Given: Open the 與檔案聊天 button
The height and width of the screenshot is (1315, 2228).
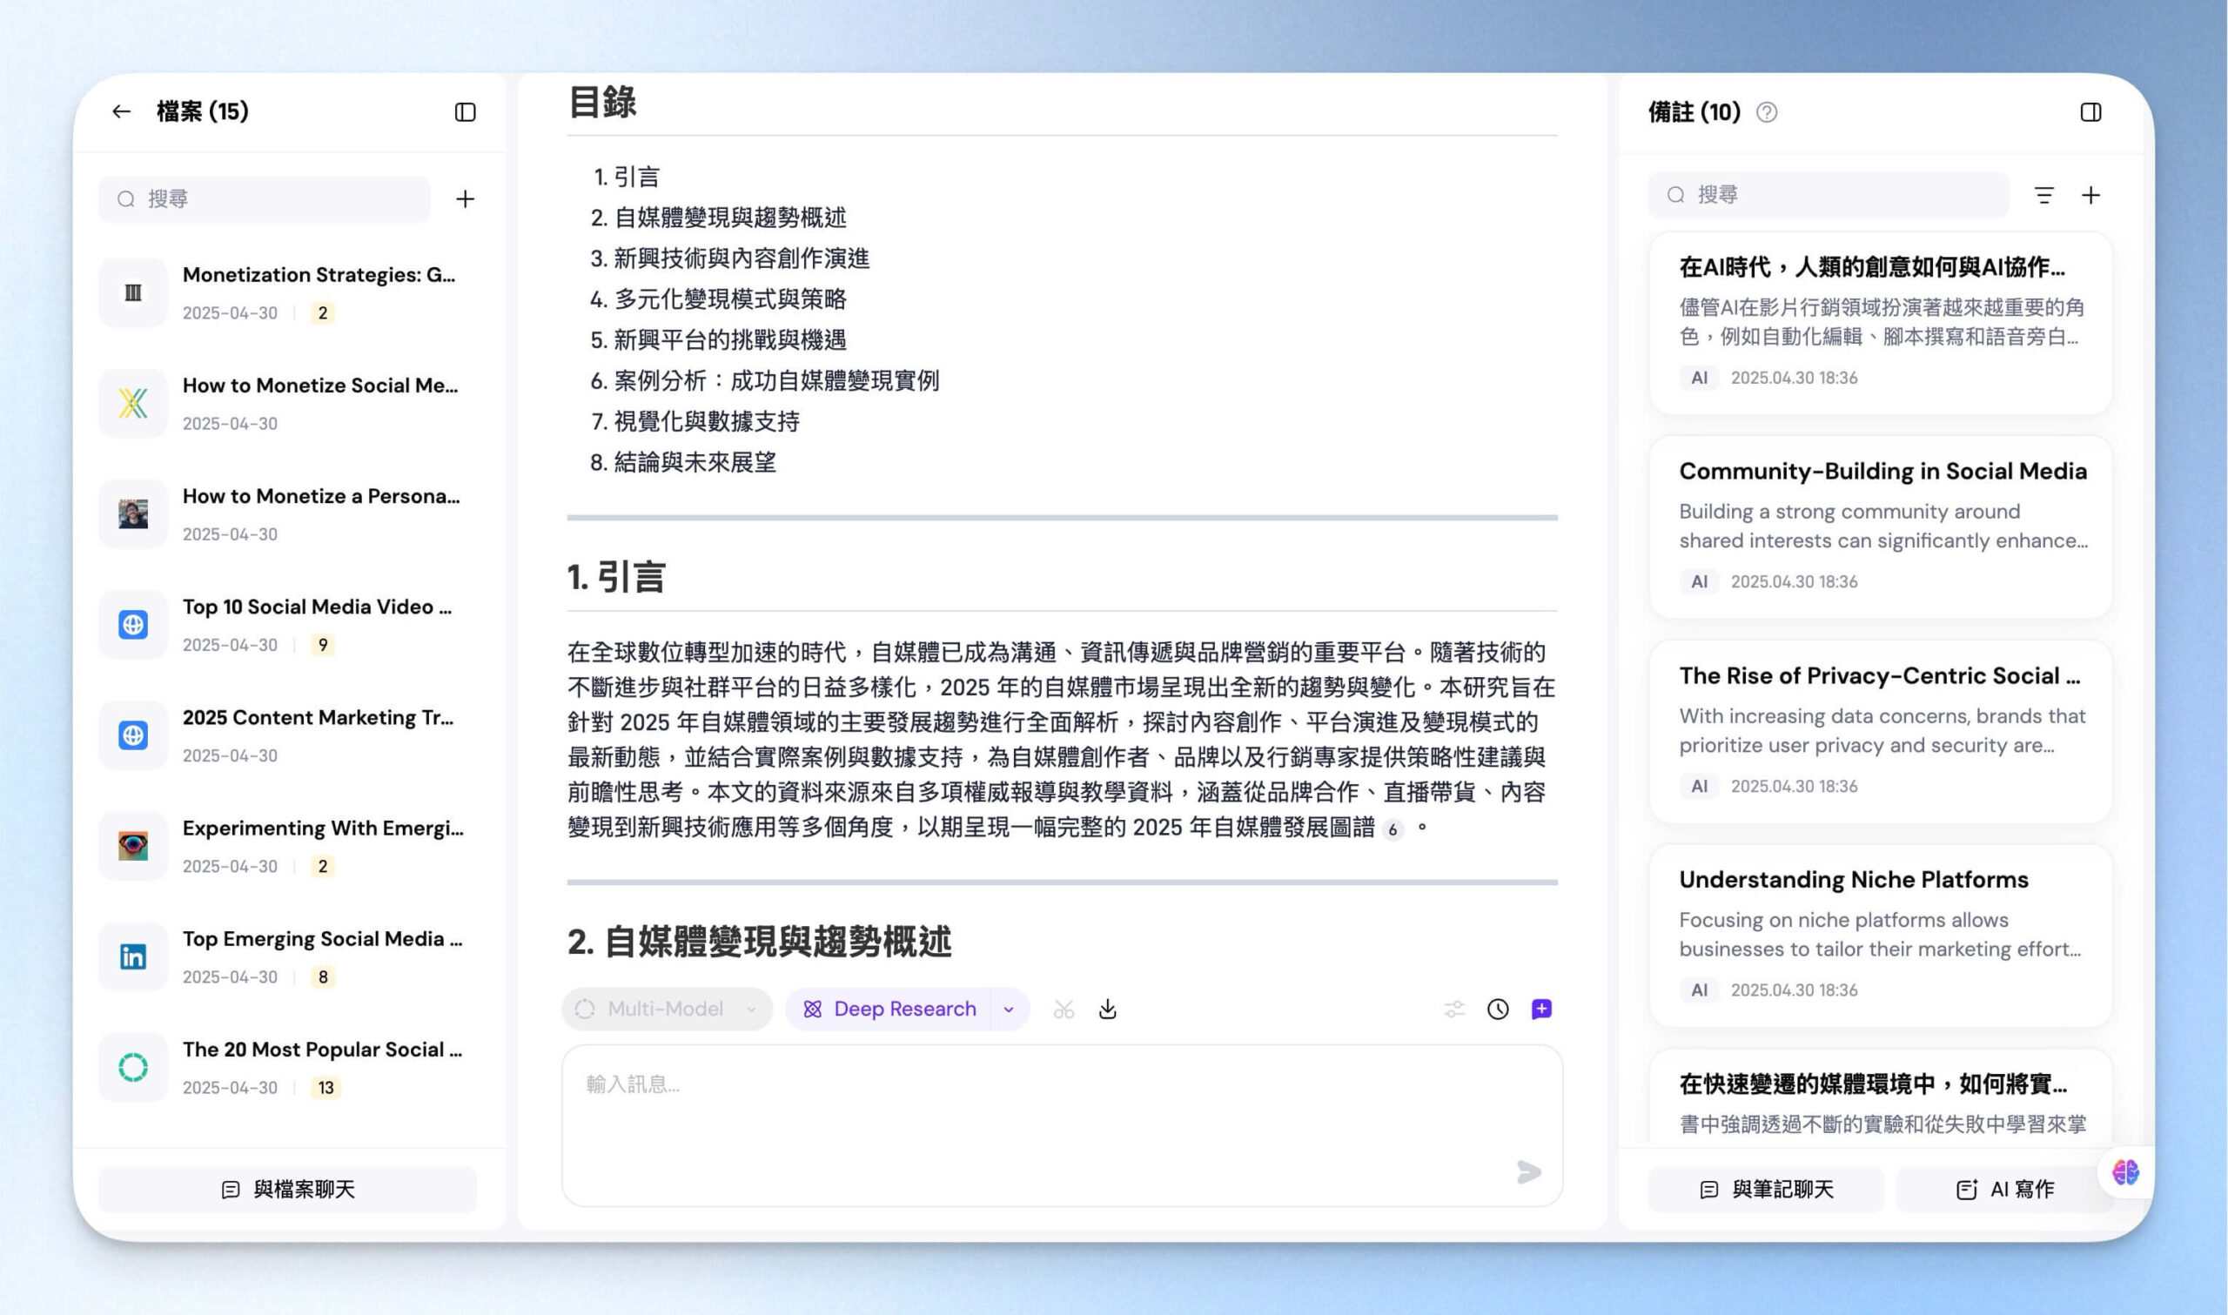Looking at the screenshot, I should [288, 1189].
